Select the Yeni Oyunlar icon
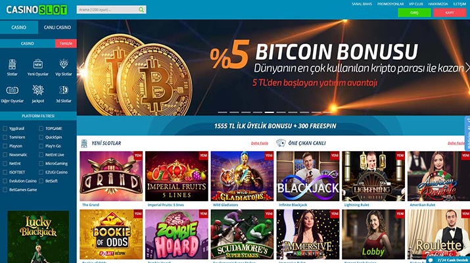The height and width of the screenshot is (263, 470). (x=37, y=64)
